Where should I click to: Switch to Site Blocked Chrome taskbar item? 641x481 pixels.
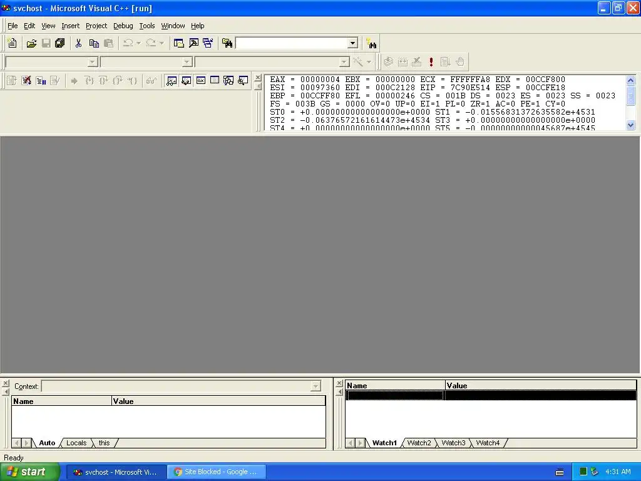216,472
